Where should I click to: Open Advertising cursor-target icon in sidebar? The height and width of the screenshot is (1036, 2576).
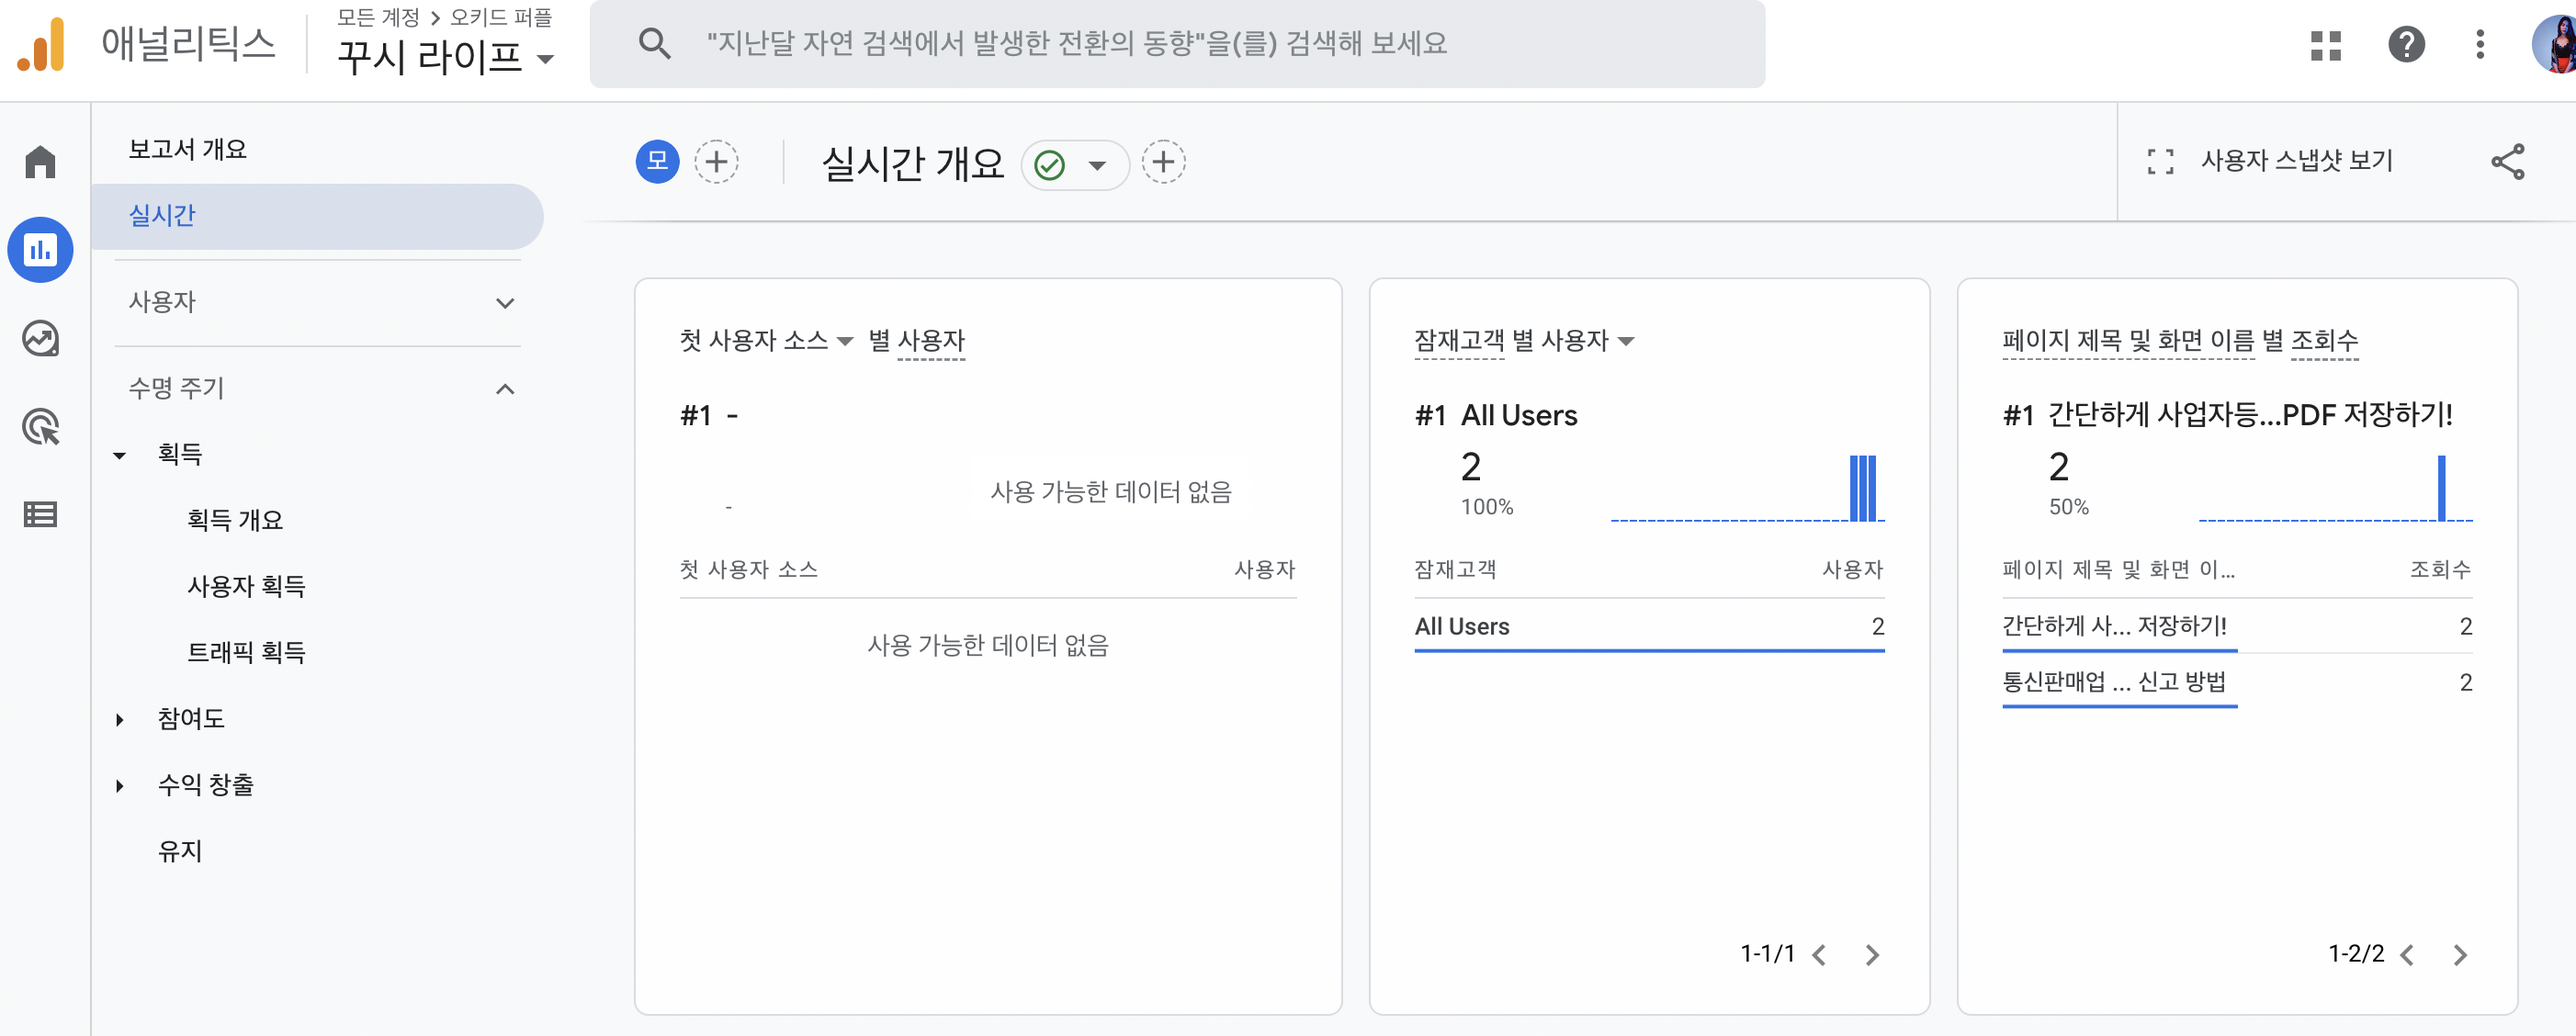tap(40, 427)
